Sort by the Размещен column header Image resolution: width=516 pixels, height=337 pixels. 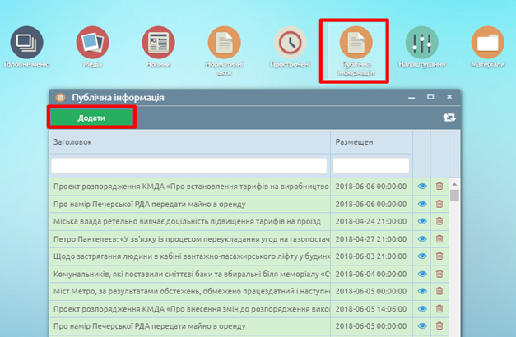(370, 142)
